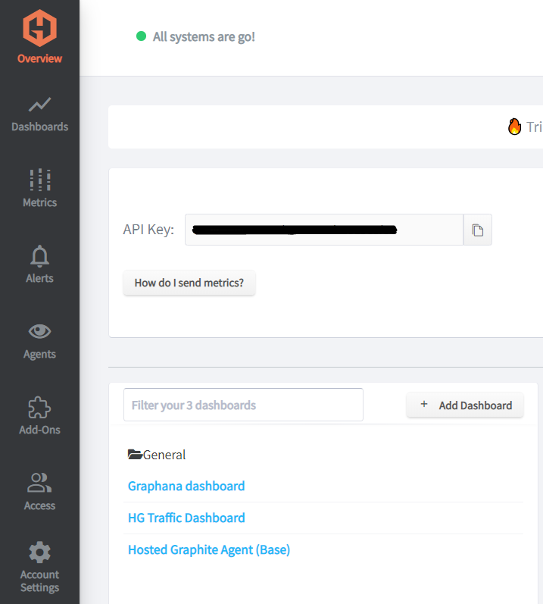Click the API Key text field
The image size is (543, 604).
[324, 230]
